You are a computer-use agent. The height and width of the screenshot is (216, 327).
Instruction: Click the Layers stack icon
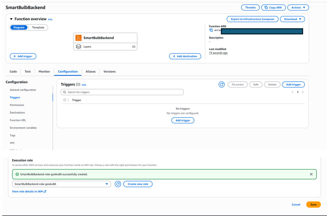coord(78,47)
